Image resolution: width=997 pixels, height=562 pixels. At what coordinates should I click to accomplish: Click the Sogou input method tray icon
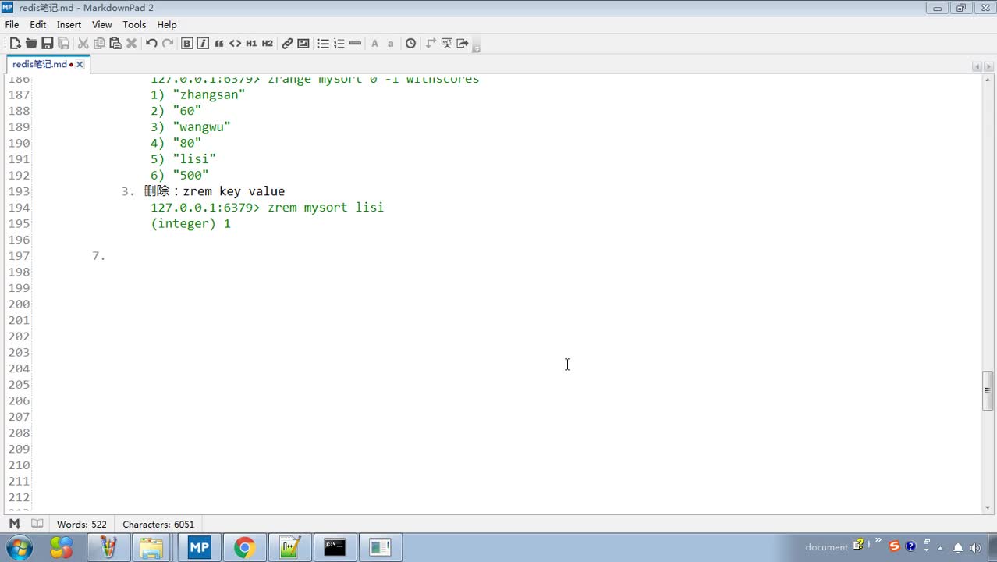tap(894, 546)
